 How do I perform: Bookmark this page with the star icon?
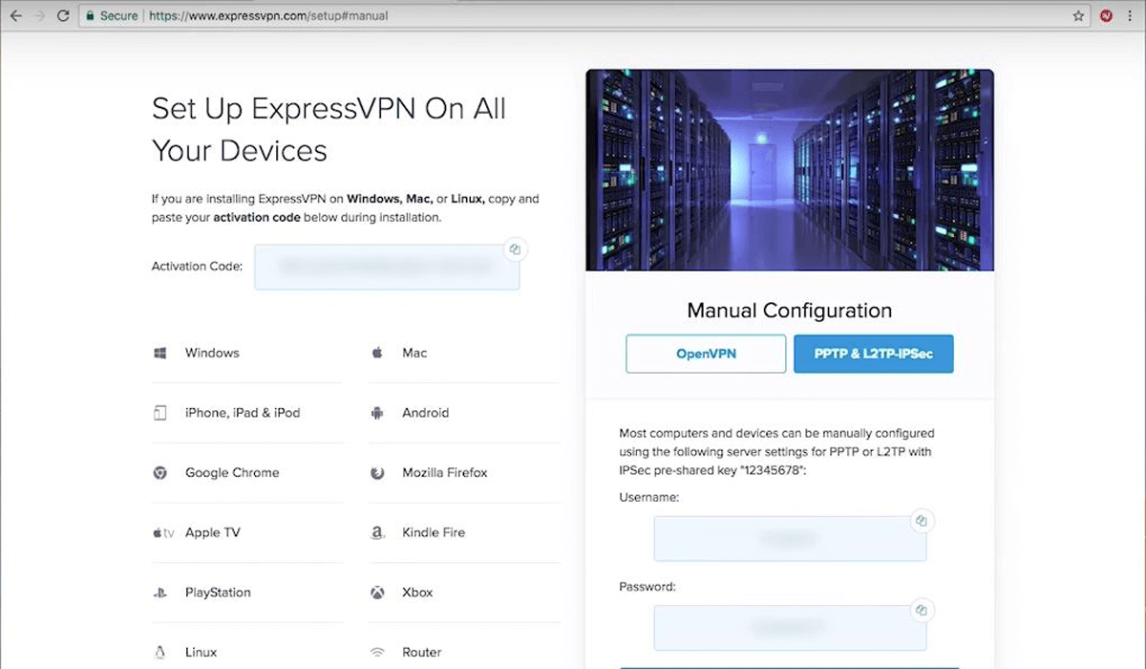coord(1078,16)
